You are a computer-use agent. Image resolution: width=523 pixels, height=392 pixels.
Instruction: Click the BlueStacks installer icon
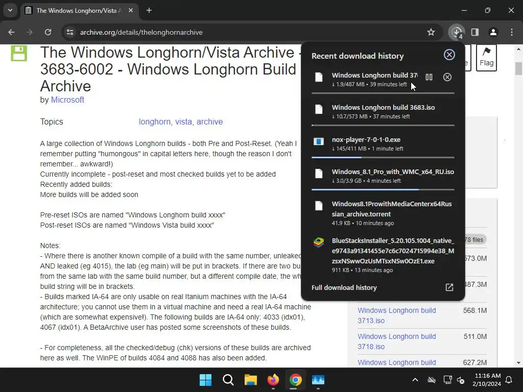[319, 242]
